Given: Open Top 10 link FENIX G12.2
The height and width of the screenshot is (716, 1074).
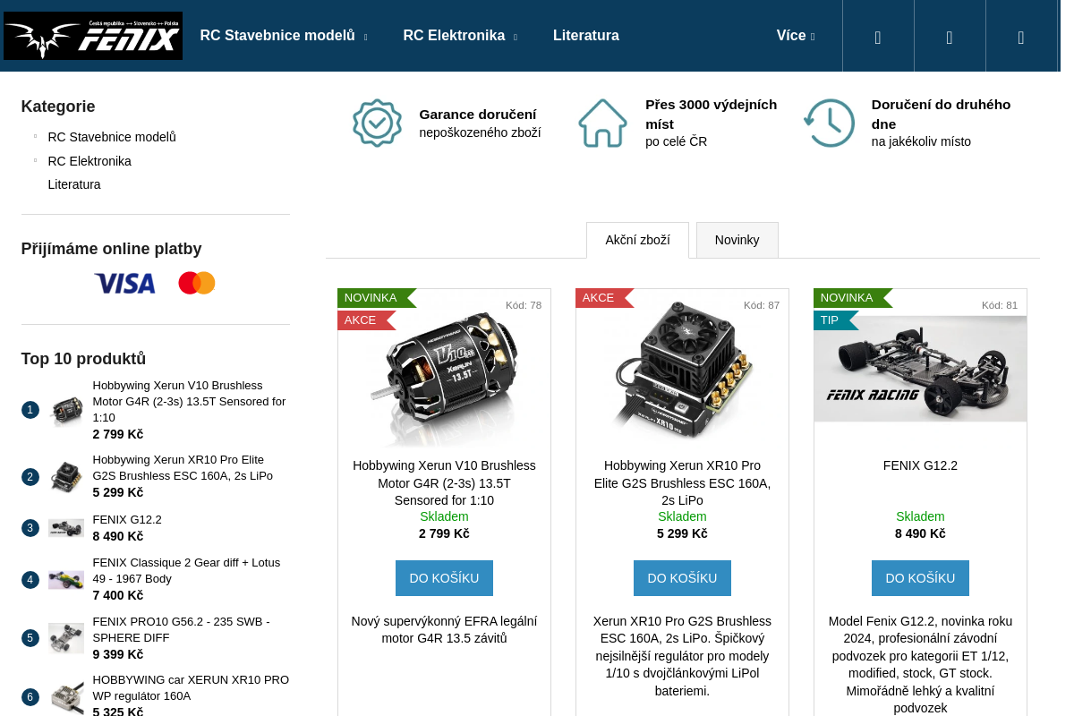Looking at the screenshot, I should (x=127, y=520).
